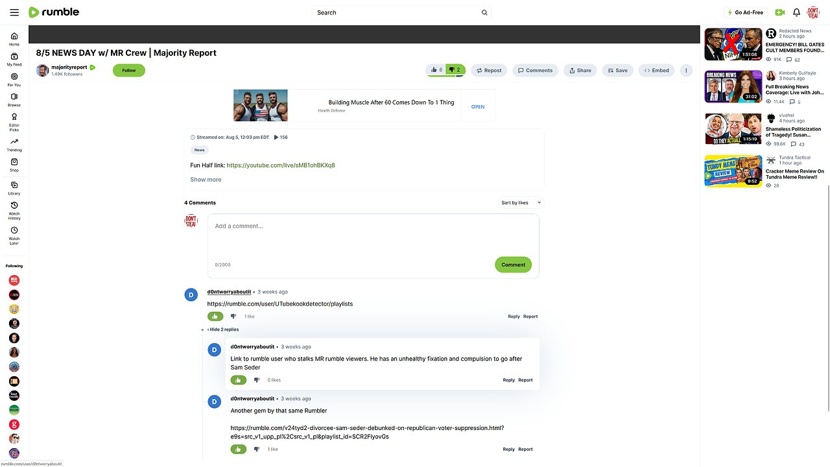Screen dimensions: 830x467
Task: Open Library in the sidebar
Action: (x=14, y=188)
